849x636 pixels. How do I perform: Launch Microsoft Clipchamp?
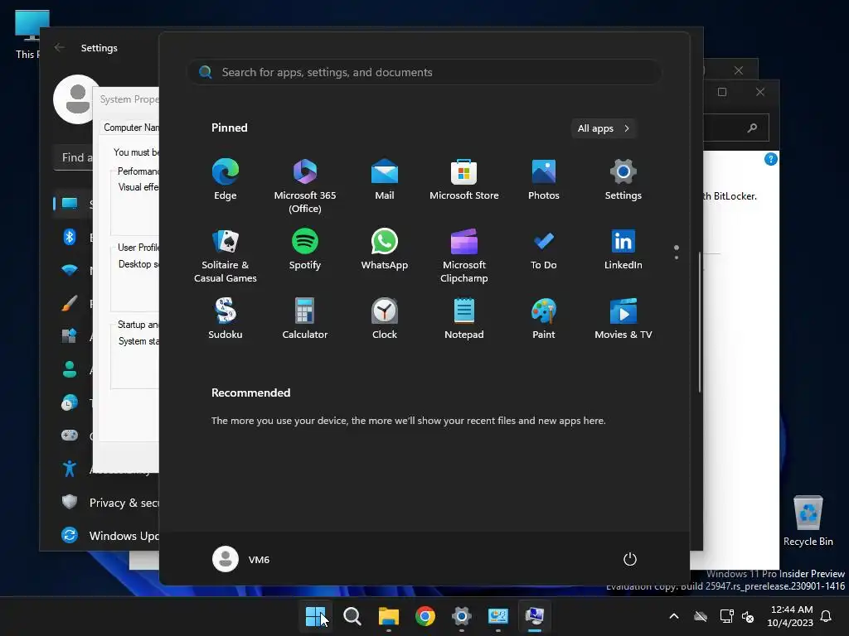(464, 255)
